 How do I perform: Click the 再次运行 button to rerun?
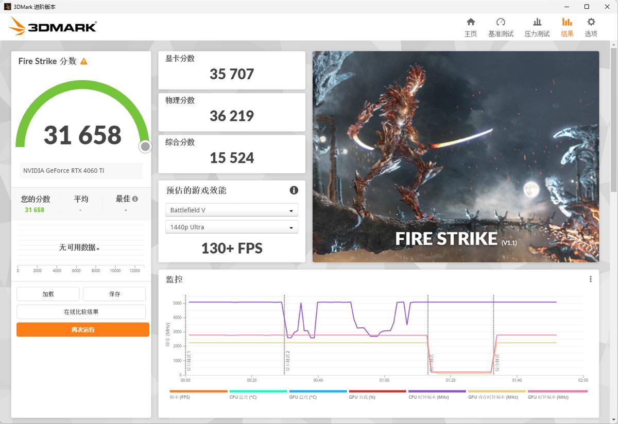(x=82, y=329)
